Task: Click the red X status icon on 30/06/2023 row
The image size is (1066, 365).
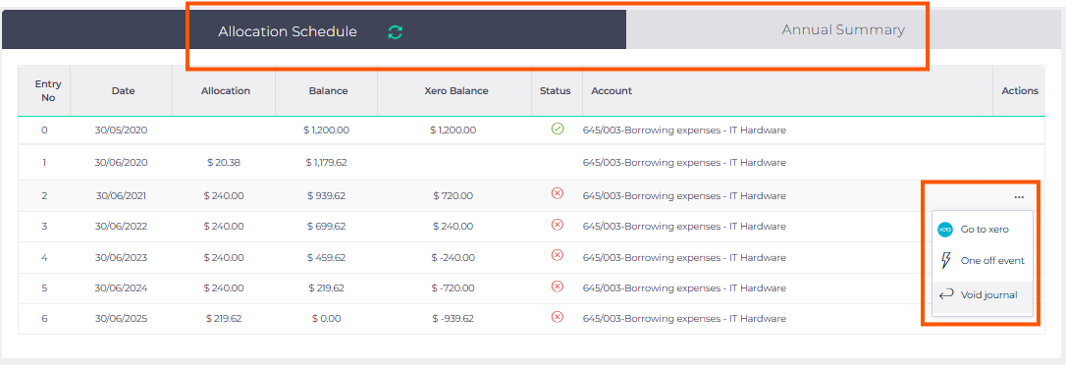Action: 557,255
